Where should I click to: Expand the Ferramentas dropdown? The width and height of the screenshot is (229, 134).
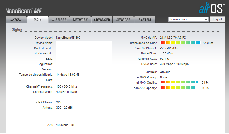tap(188, 19)
